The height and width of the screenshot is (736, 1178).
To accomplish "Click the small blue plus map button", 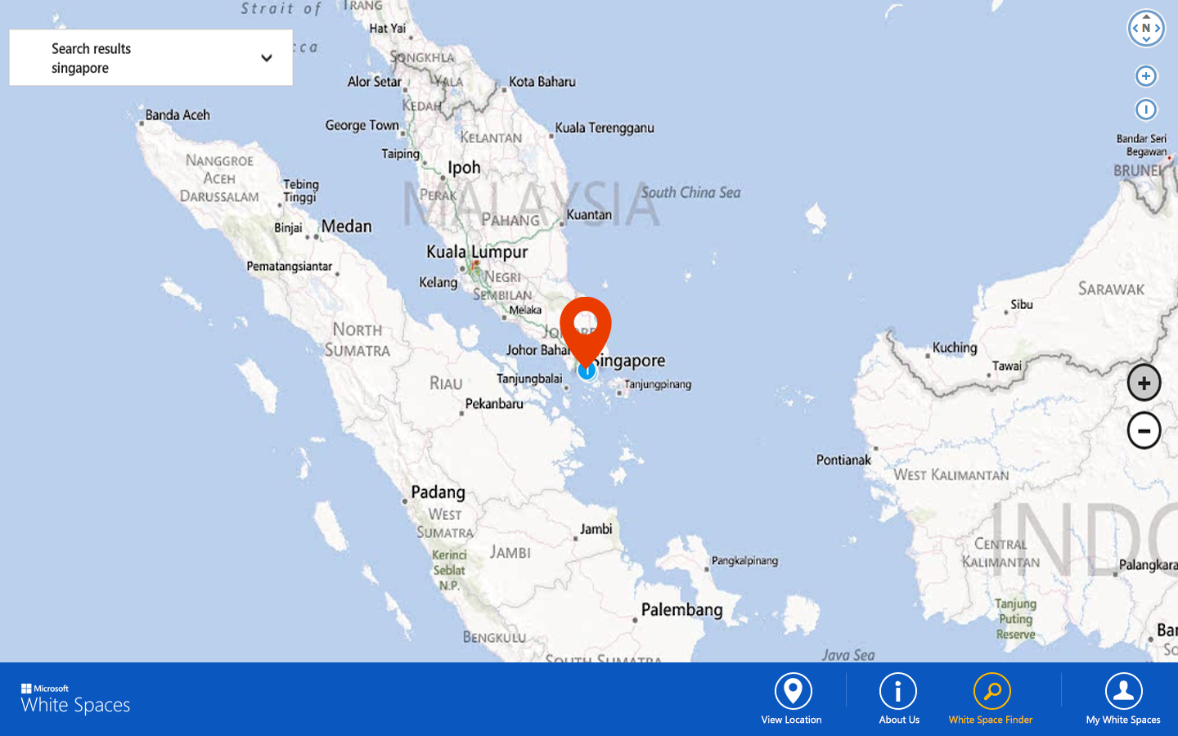I will (1146, 76).
